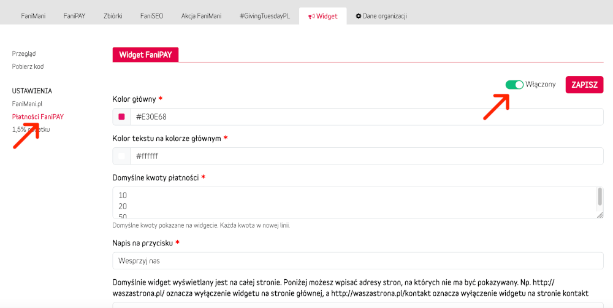This screenshot has height=308, width=613.
Task: Click the text color #ffffff input field
Action: pos(367,156)
